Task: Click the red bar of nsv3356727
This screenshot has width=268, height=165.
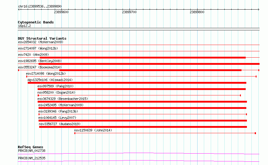Action: point(143,127)
